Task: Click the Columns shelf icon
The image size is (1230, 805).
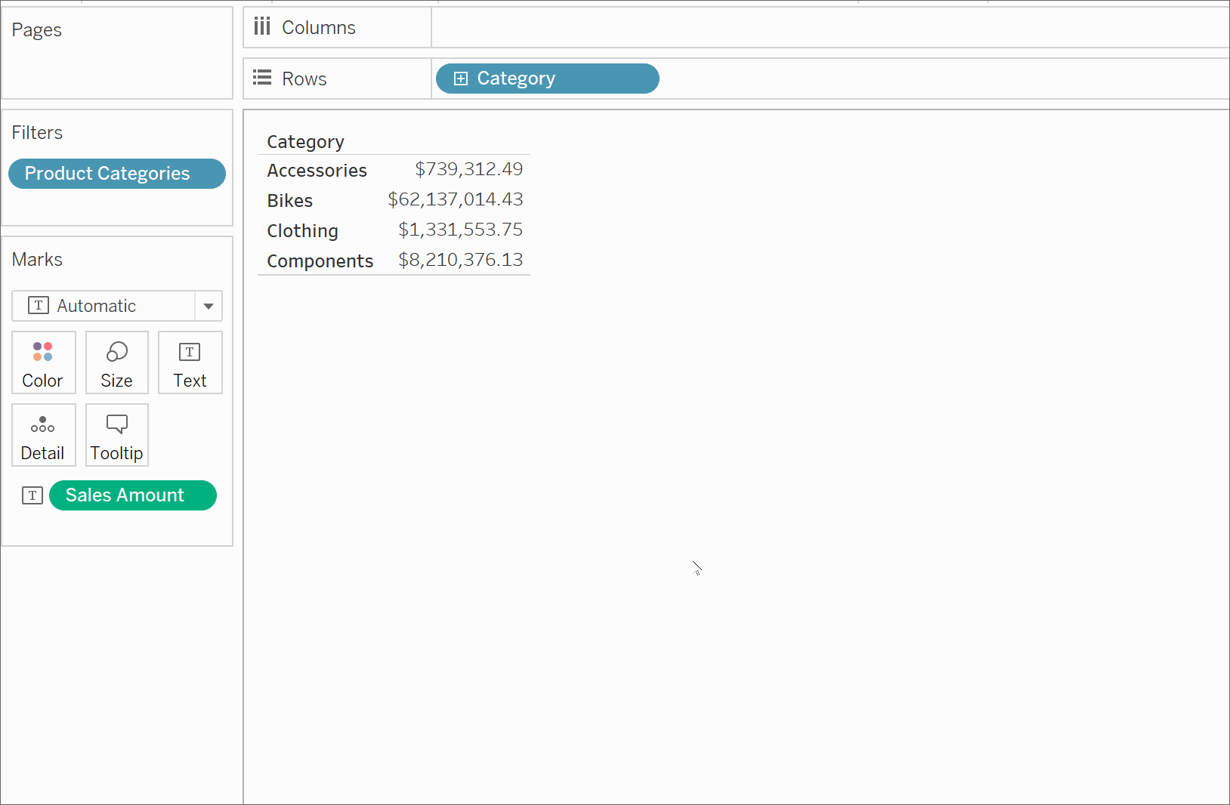Action: pos(261,26)
